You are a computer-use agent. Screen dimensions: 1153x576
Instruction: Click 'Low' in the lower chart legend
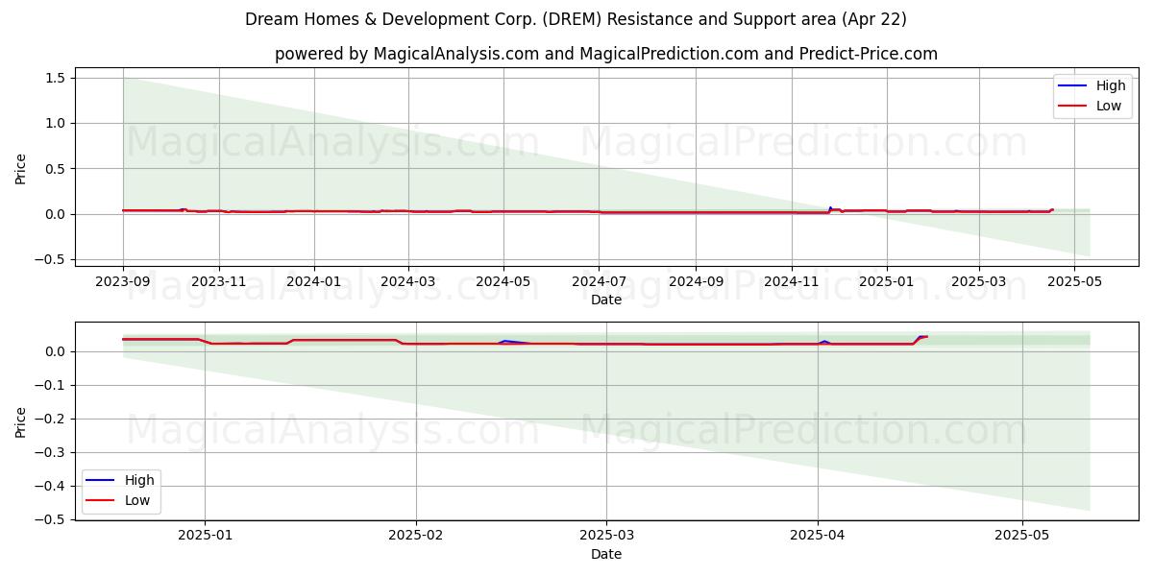point(136,500)
